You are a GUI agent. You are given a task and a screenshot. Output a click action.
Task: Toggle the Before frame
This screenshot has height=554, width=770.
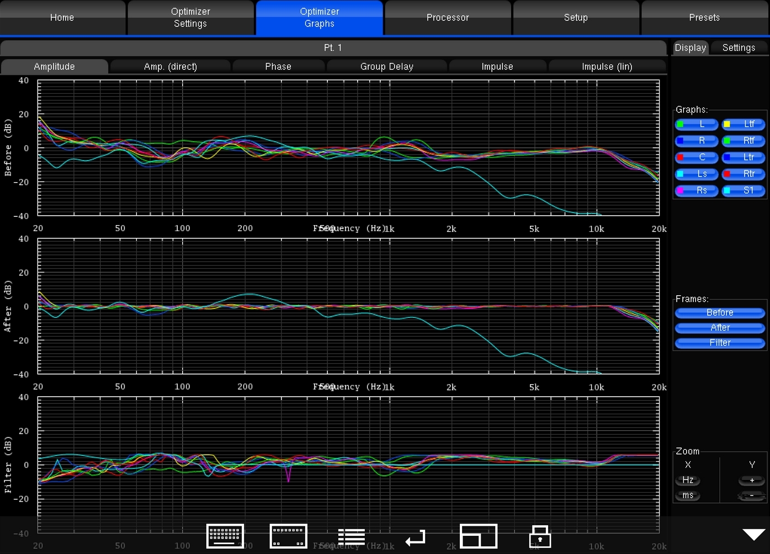click(720, 312)
